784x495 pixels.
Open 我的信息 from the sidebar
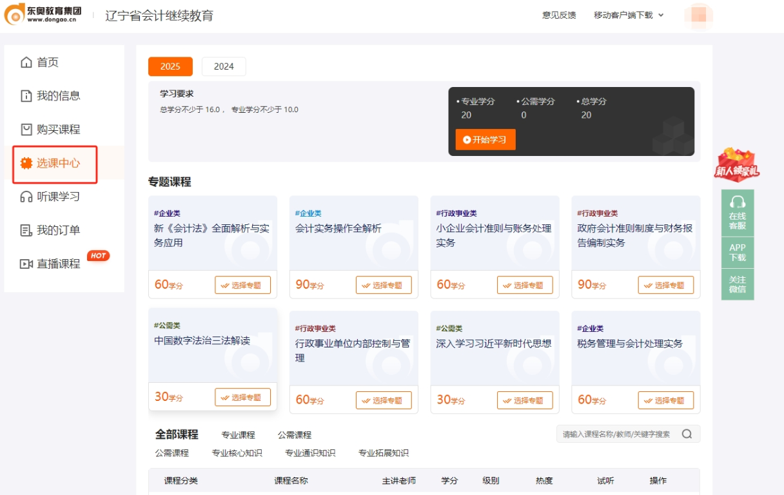(57, 96)
